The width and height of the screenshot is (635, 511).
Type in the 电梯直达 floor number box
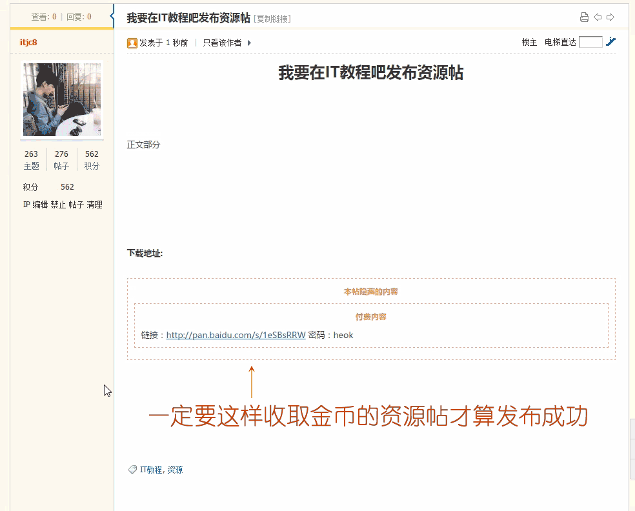pos(590,42)
